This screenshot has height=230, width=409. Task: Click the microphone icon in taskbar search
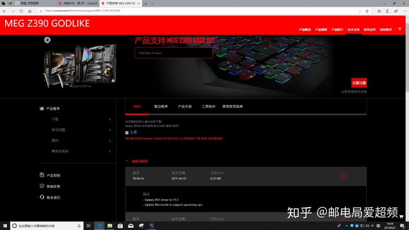pyautogui.click(x=79, y=226)
